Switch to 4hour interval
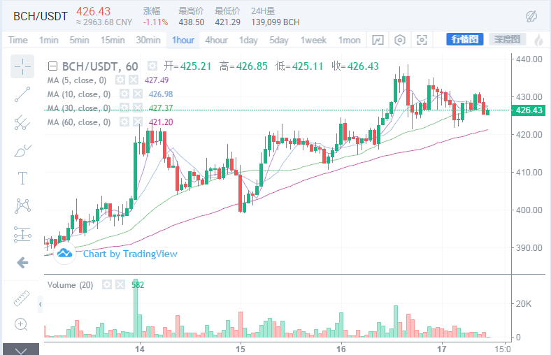Viewport: 551px width, 355px height. [x=217, y=40]
